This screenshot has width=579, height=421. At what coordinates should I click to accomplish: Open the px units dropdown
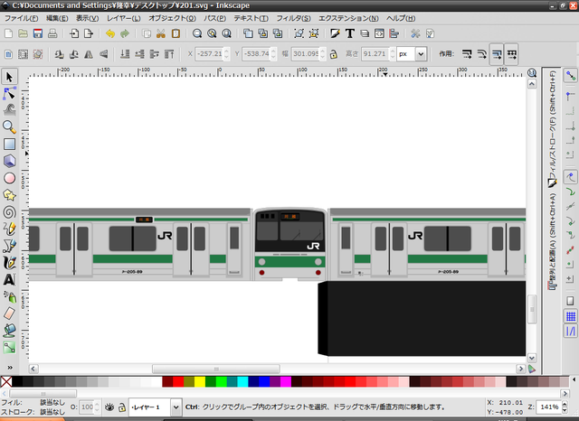[412, 54]
